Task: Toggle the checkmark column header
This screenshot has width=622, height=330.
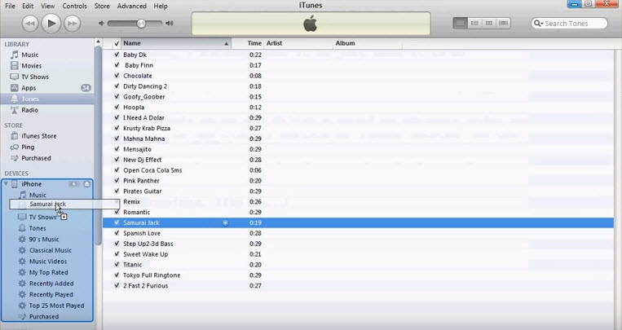Action: [117, 44]
